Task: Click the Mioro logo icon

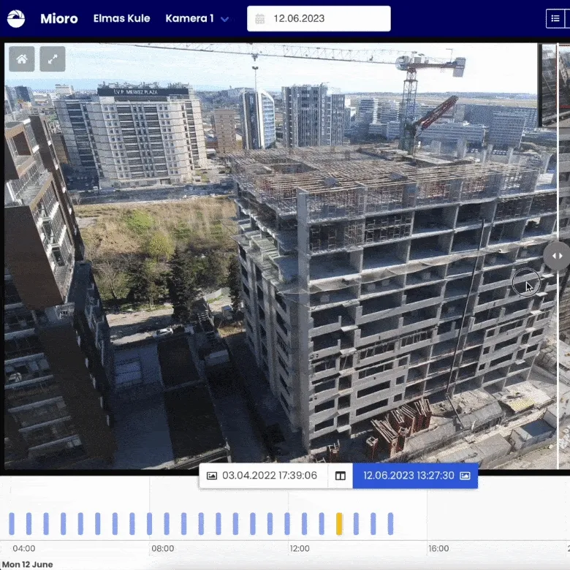Action: point(16,19)
